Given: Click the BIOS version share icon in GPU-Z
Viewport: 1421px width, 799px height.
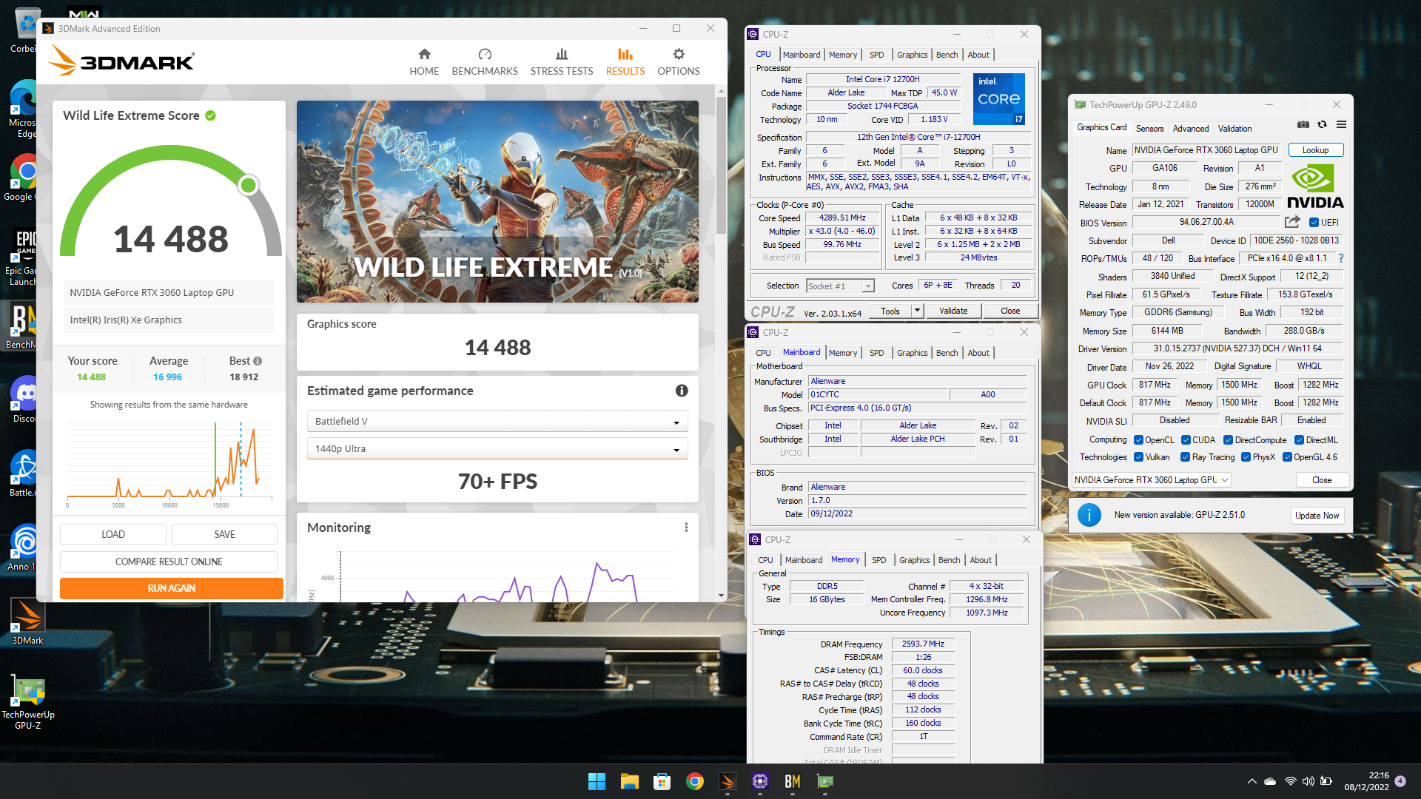Looking at the screenshot, I should (1292, 222).
